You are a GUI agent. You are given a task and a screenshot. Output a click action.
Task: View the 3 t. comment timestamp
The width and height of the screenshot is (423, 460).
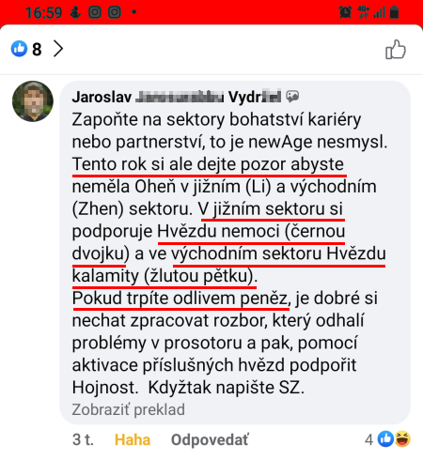[x=83, y=439]
